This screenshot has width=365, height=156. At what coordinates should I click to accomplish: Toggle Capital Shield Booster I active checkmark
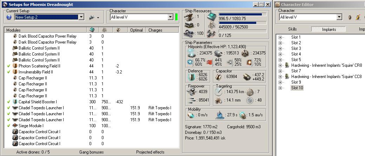[x=9, y=102]
